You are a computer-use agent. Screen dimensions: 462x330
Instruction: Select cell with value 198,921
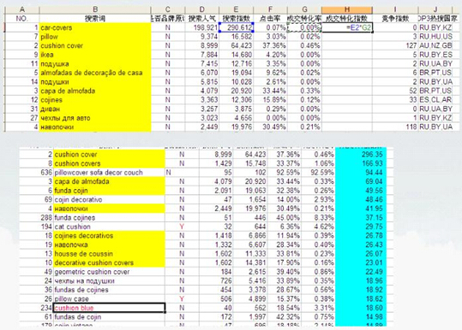(x=201, y=27)
